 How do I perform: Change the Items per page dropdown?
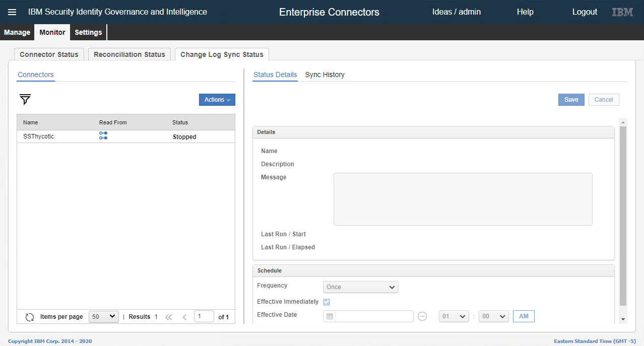(104, 317)
